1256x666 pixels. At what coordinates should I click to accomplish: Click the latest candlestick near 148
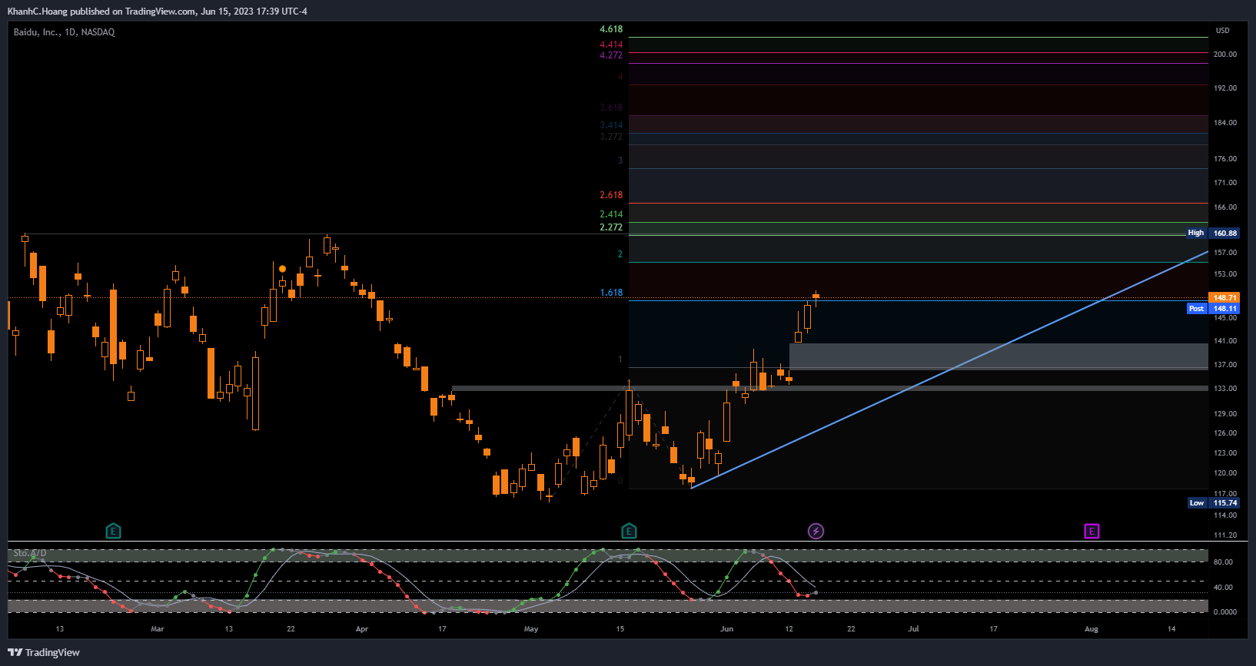pos(816,297)
